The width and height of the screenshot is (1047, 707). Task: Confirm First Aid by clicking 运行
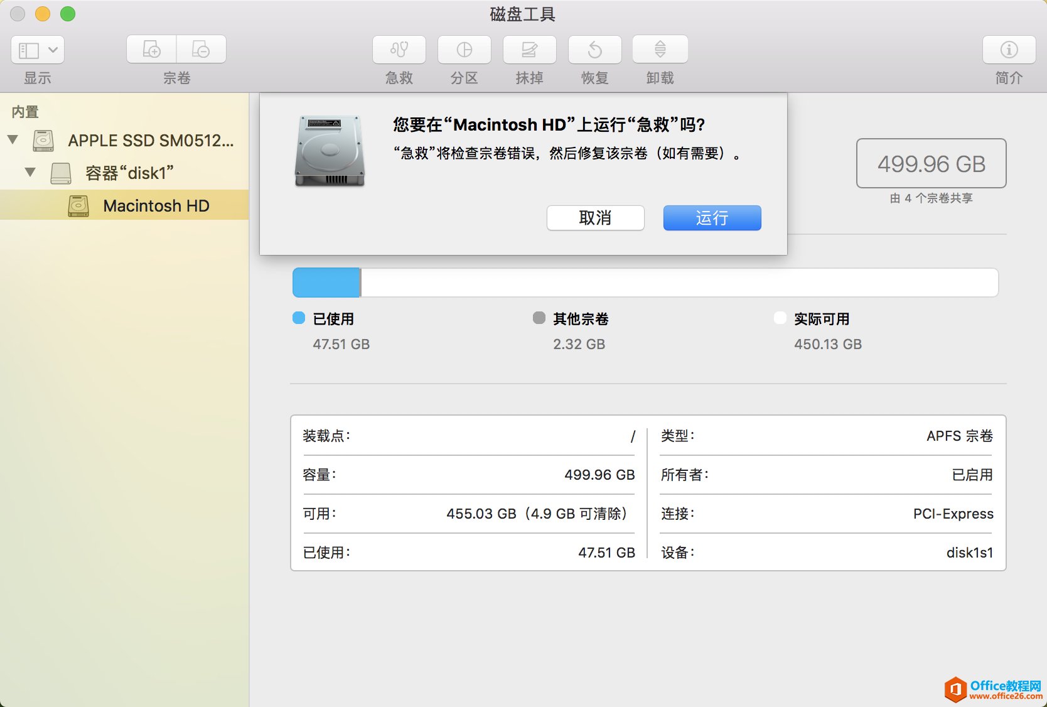coord(712,218)
